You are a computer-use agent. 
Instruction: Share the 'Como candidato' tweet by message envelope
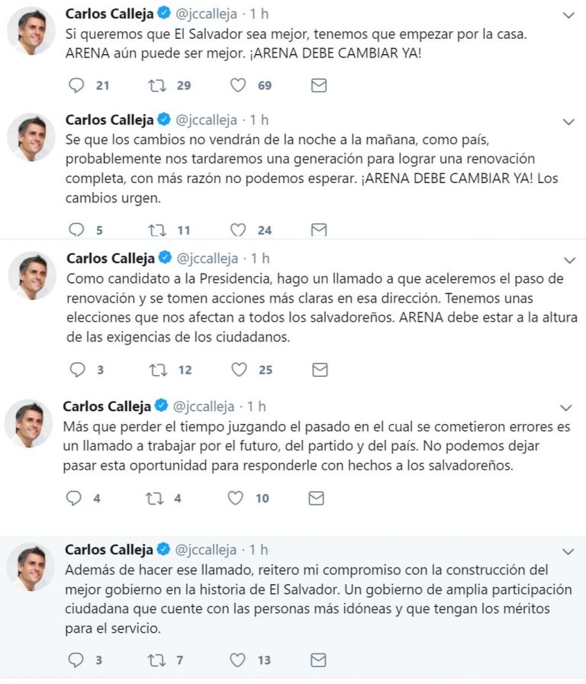[320, 370]
